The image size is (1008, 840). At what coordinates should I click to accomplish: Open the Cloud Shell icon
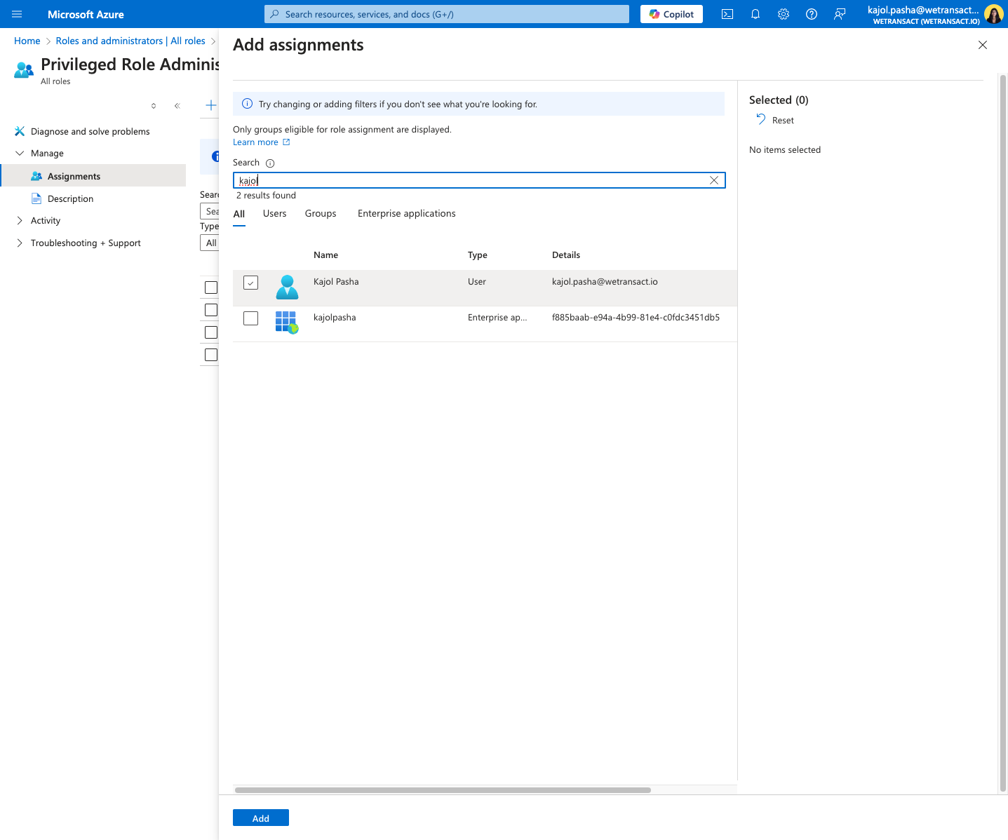[727, 14]
